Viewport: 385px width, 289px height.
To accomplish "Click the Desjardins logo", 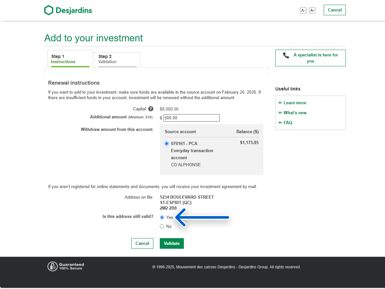I will [x=68, y=10].
